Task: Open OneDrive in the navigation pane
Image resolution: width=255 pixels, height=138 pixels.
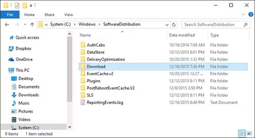Action: [x=24, y=59]
